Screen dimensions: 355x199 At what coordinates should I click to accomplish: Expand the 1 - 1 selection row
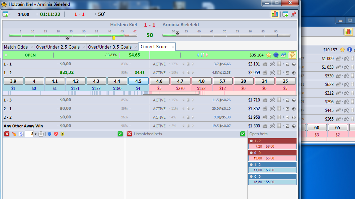287,64
